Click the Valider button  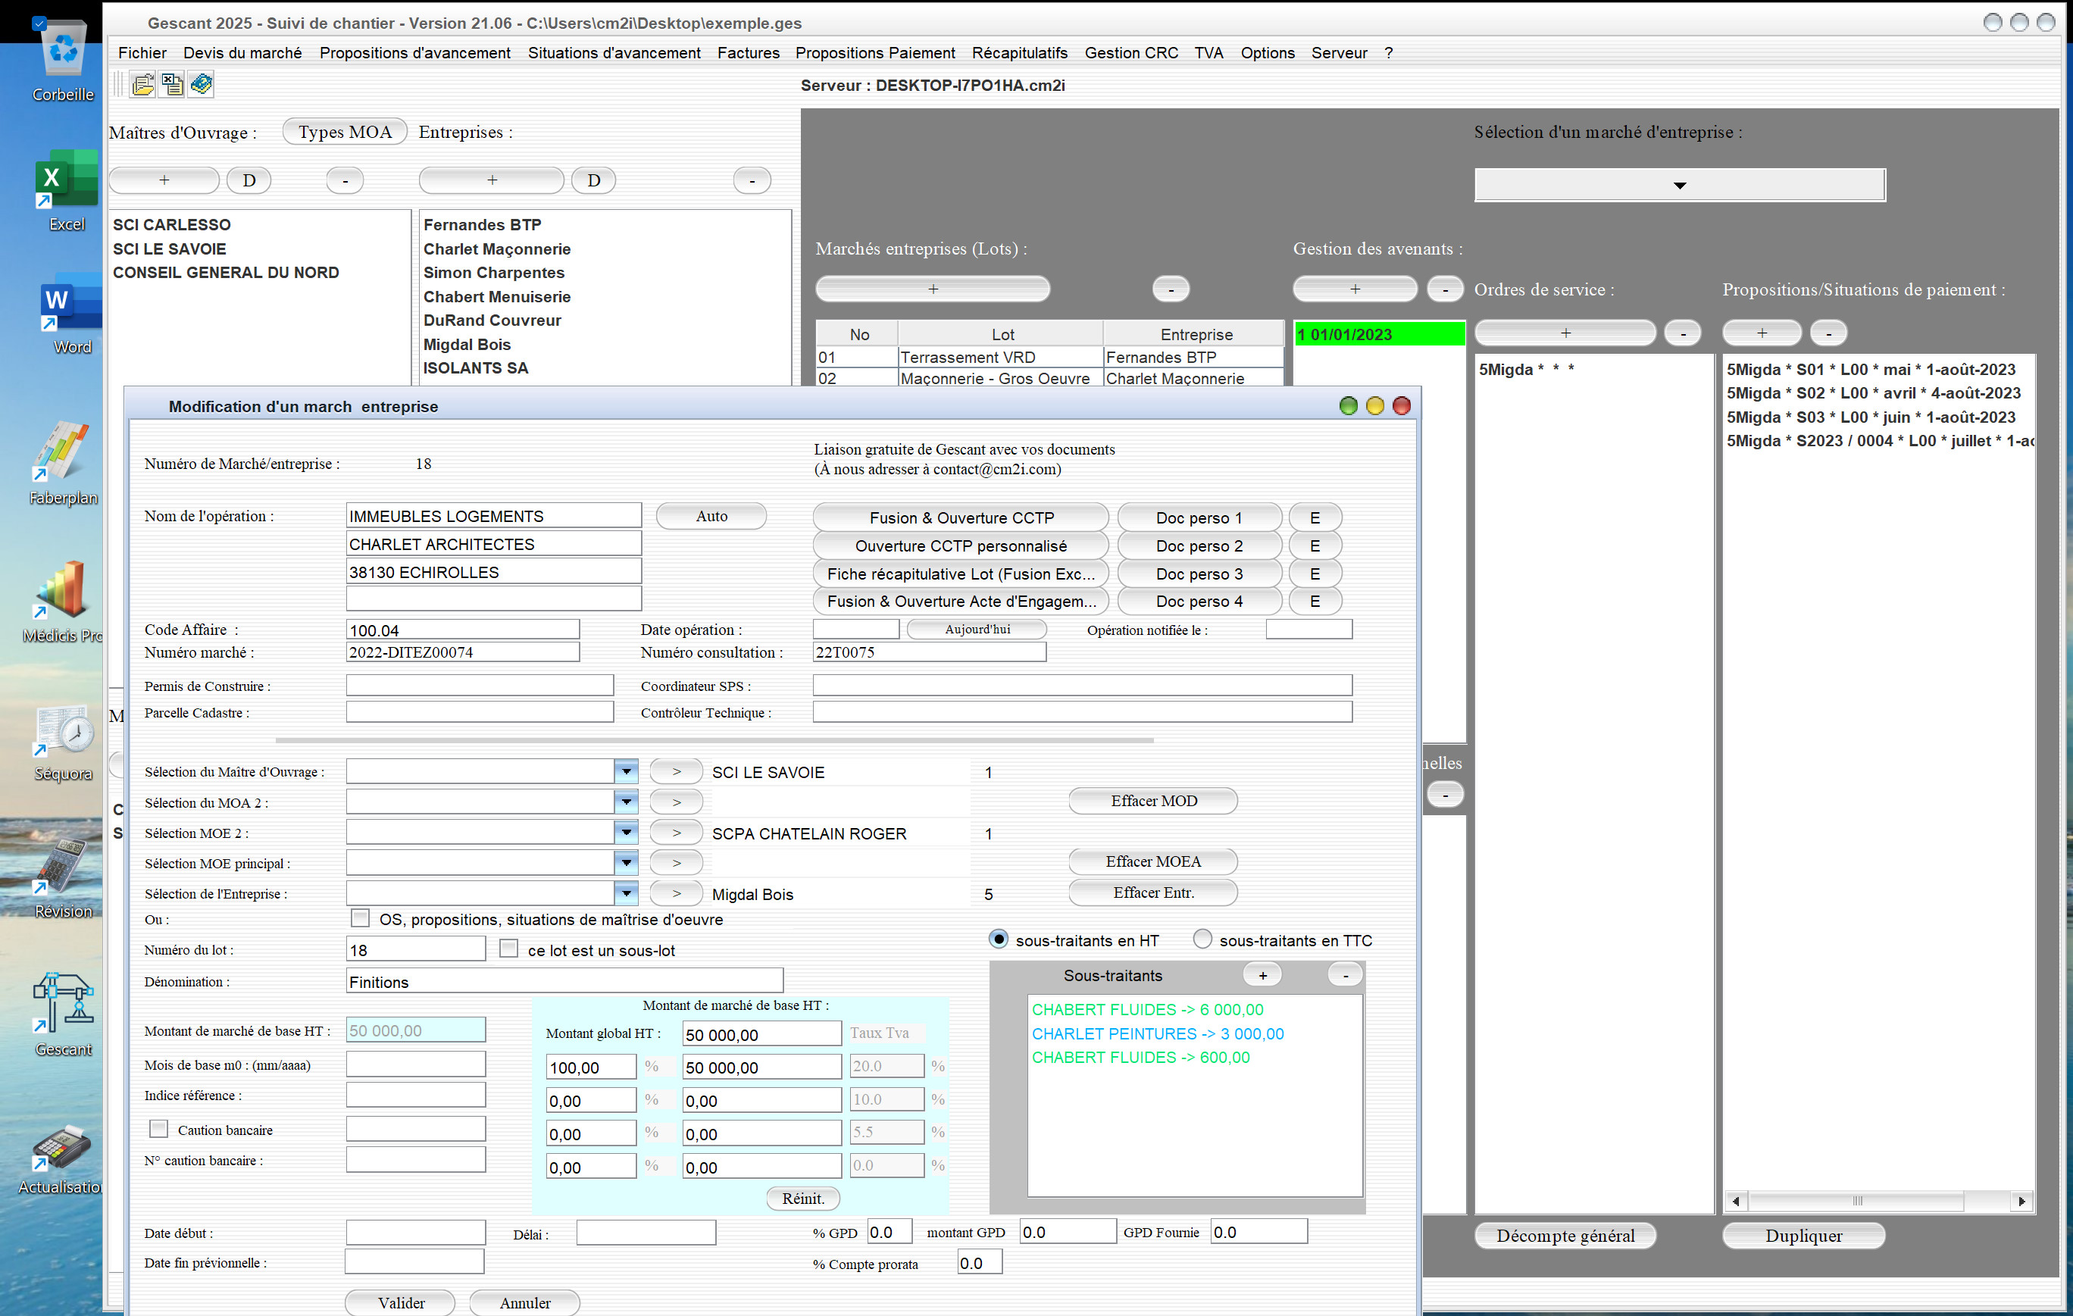[x=400, y=1302]
